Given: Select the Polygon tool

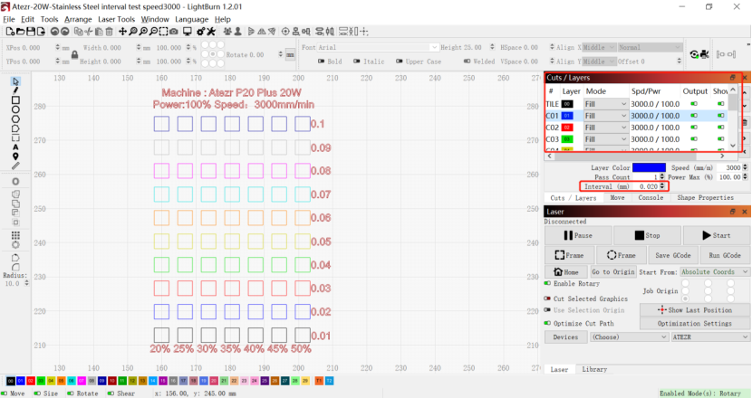Looking at the screenshot, I should point(15,119).
